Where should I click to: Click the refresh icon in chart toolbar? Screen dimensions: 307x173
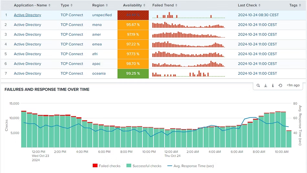pyautogui.click(x=280, y=85)
